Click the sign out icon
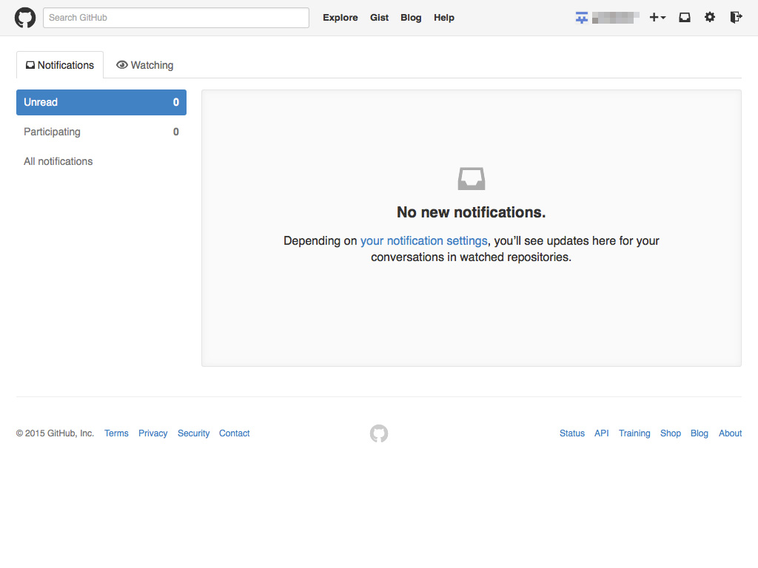The width and height of the screenshot is (758, 568). (x=736, y=18)
